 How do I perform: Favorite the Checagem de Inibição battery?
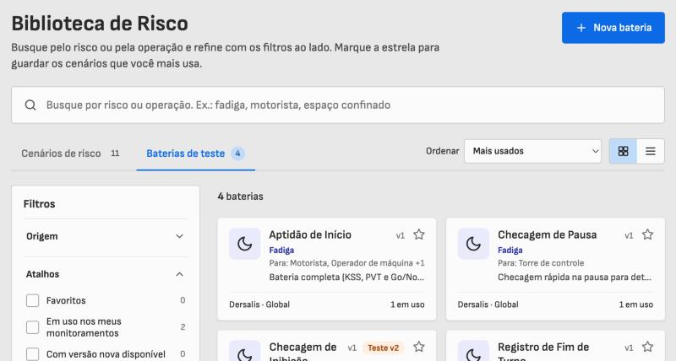[x=418, y=347]
